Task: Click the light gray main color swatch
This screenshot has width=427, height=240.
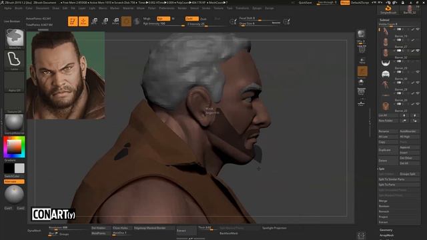Action: coord(19,168)
